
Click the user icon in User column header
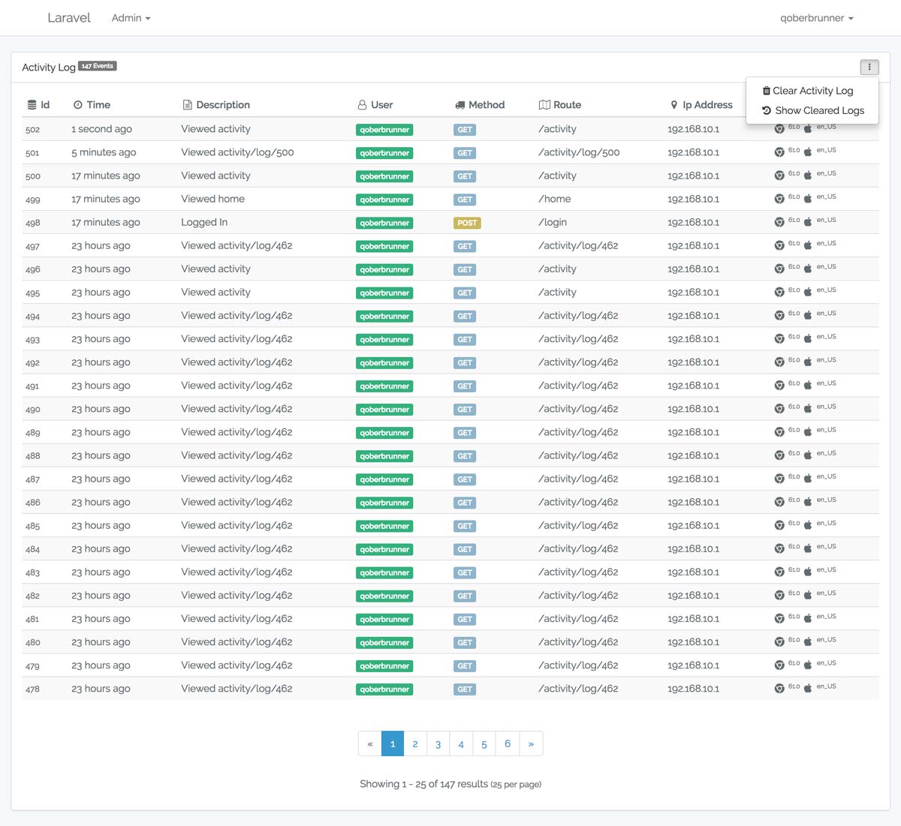[x=362, y=105]
